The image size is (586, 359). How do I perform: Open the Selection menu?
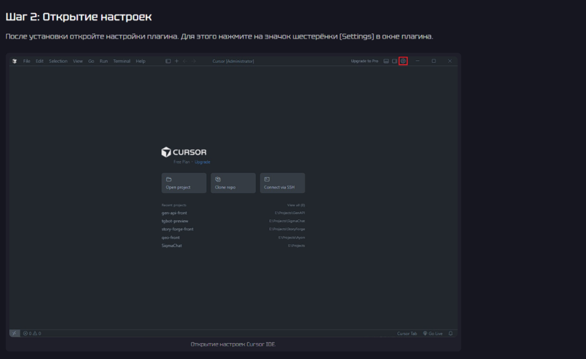58,61
